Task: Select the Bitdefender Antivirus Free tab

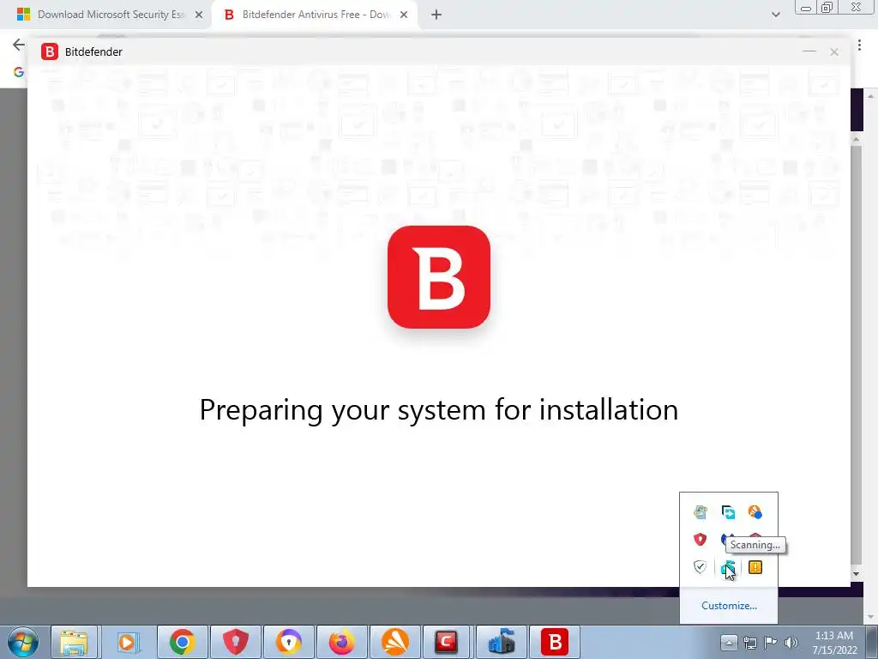Action: click(x=315, y=15)
